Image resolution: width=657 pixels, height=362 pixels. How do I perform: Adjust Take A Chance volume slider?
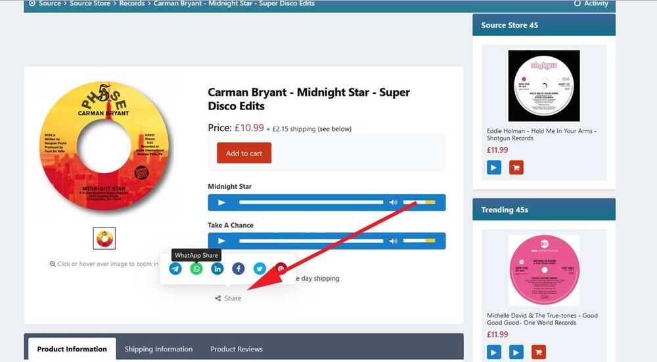point(419,241)
